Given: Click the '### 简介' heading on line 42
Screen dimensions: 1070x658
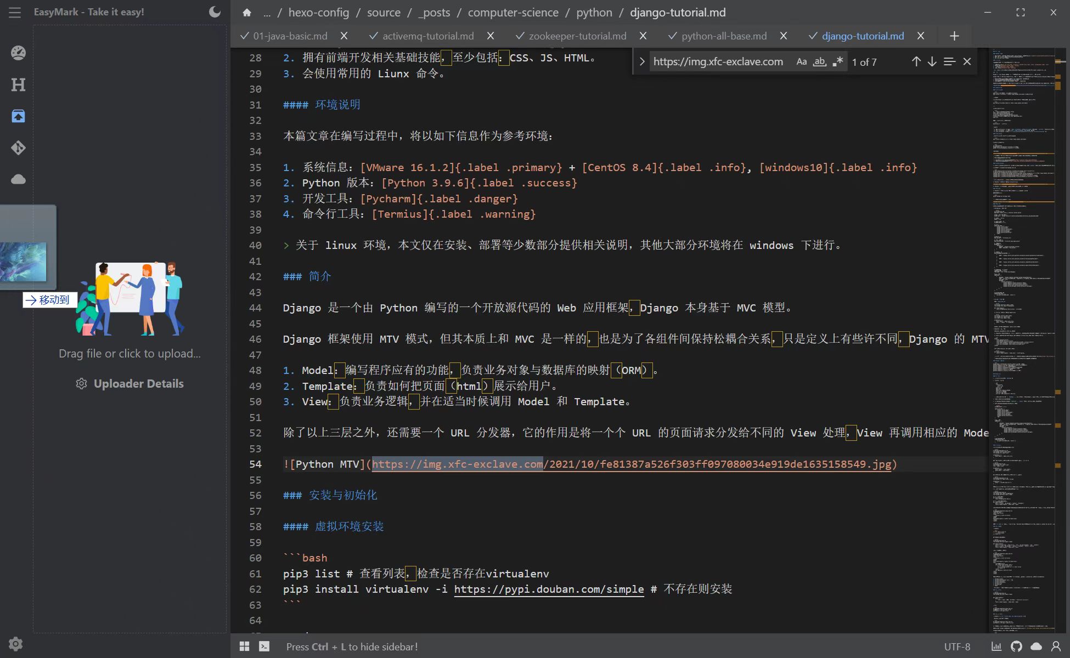Looking at the screenshot, I should coord(307,276).
